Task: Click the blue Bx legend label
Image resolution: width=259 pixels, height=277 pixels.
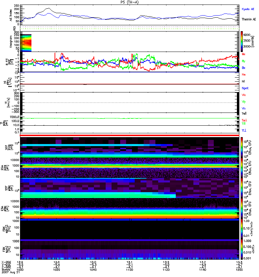Action: tap(244, 68)
